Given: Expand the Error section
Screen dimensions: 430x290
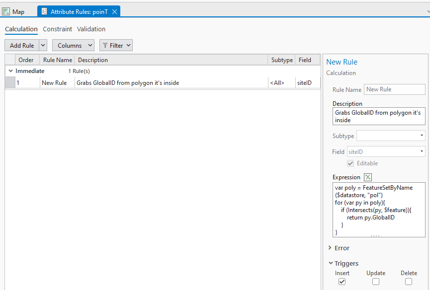Looking at the screenshot, I should pos(330,248).
